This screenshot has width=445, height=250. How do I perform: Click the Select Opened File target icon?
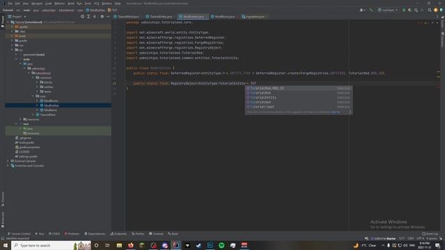[82, 17]
